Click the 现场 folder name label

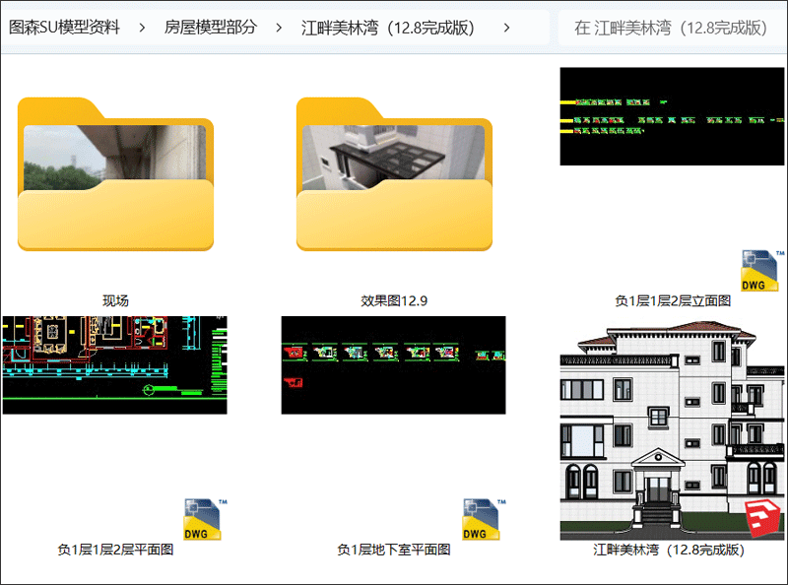tap(115, 300)
